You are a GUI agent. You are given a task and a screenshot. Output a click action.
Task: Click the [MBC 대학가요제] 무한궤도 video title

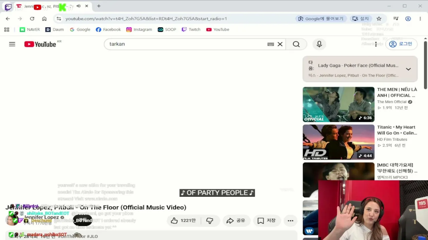point(397,168)
